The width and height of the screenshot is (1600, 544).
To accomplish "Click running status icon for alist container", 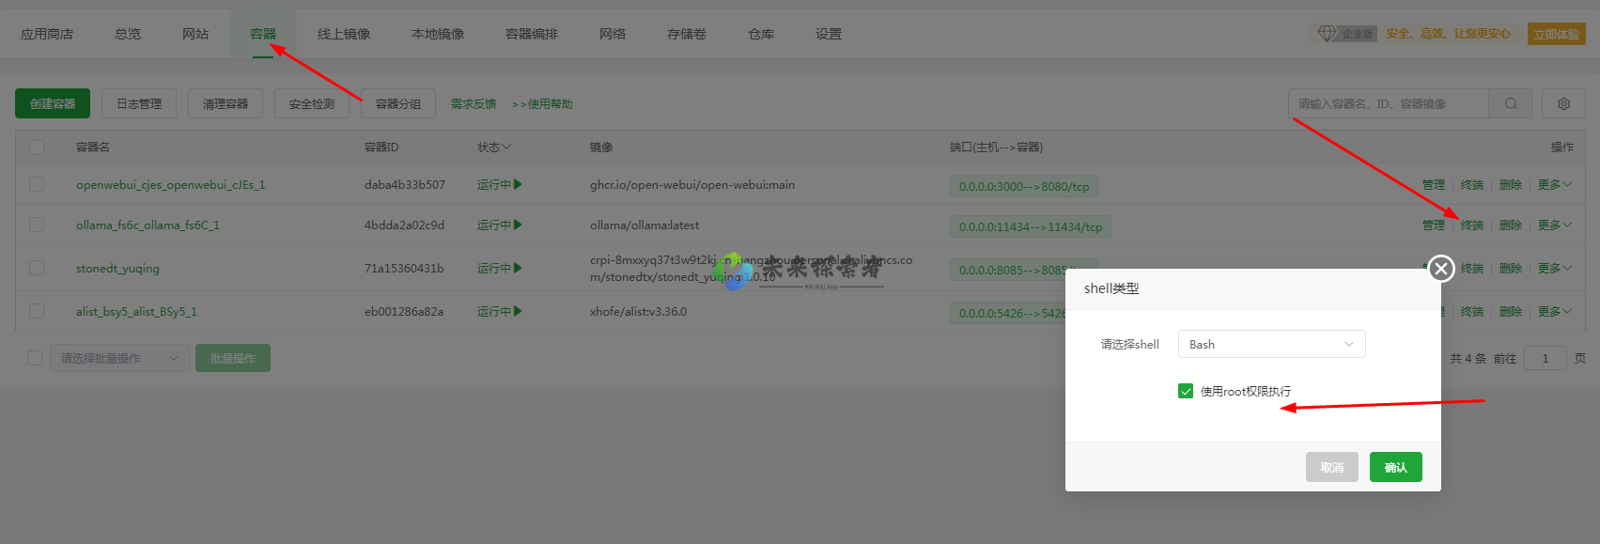I will pos(518,312).
